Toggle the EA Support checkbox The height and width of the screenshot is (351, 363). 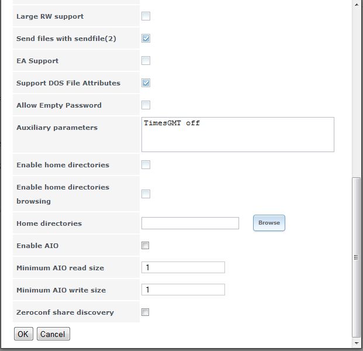click(146, 61)
